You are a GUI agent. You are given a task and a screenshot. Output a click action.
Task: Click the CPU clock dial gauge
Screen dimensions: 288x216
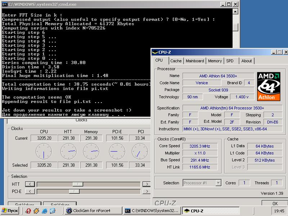(x=44, y=152)
